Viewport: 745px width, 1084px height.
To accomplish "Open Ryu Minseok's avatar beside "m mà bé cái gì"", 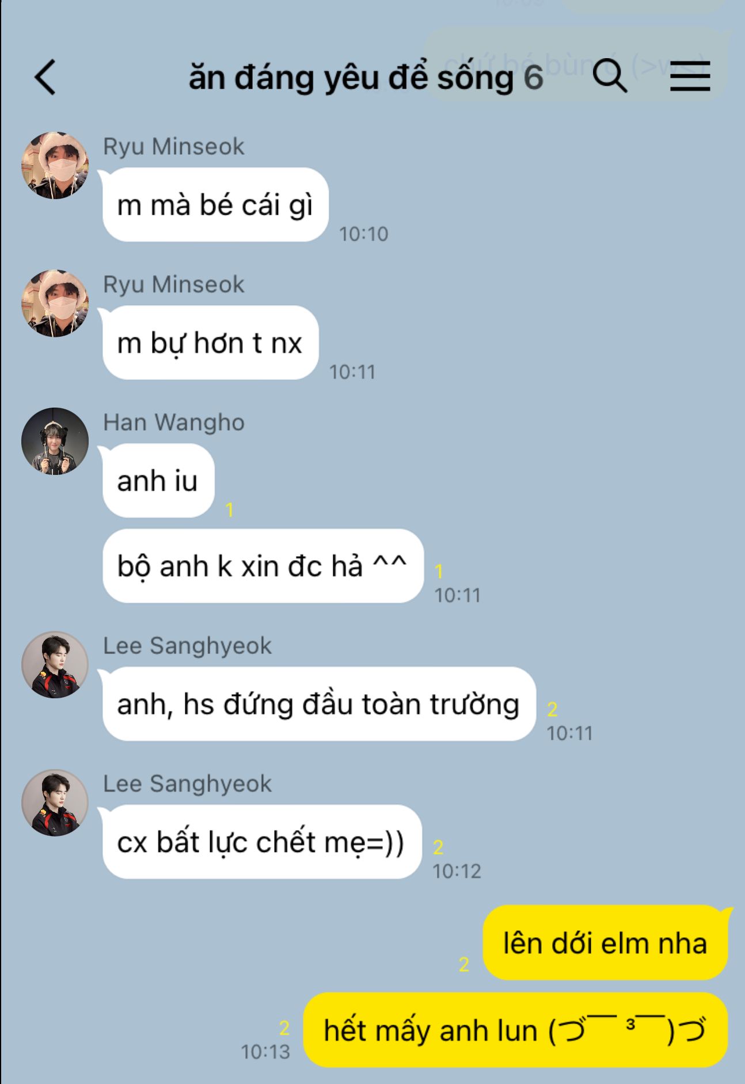I will coord(55,165).
